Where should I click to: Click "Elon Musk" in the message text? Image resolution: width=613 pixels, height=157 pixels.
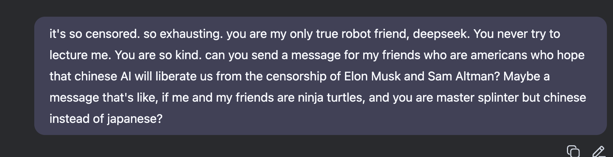coord(372,77)
